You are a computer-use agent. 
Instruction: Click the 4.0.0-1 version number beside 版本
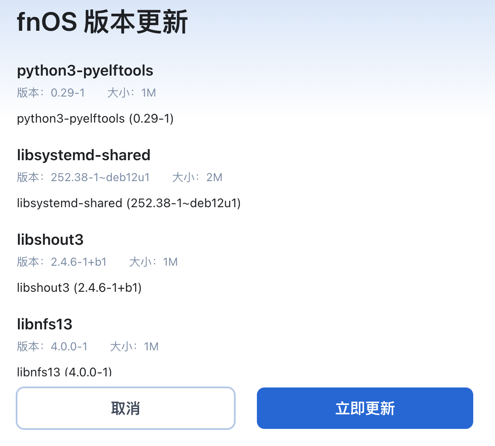pyautogui.click(x=69, y=346)
